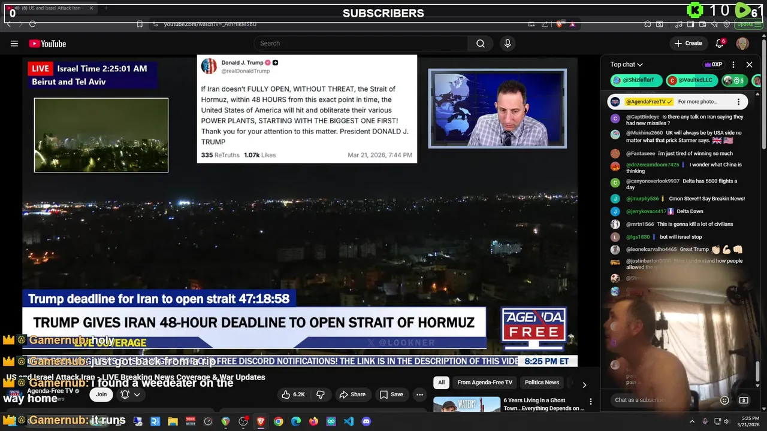Open the YouTube hamburger guide menu
Image resolution: width=767 pixels, height=431 pixels.
coord(14,43)
